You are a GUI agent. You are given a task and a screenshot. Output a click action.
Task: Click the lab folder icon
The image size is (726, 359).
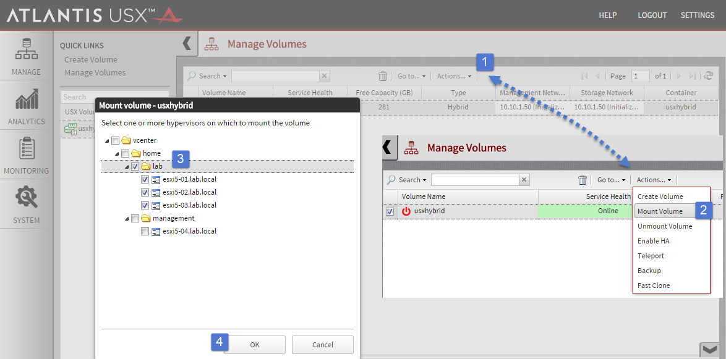click(147, 166)
